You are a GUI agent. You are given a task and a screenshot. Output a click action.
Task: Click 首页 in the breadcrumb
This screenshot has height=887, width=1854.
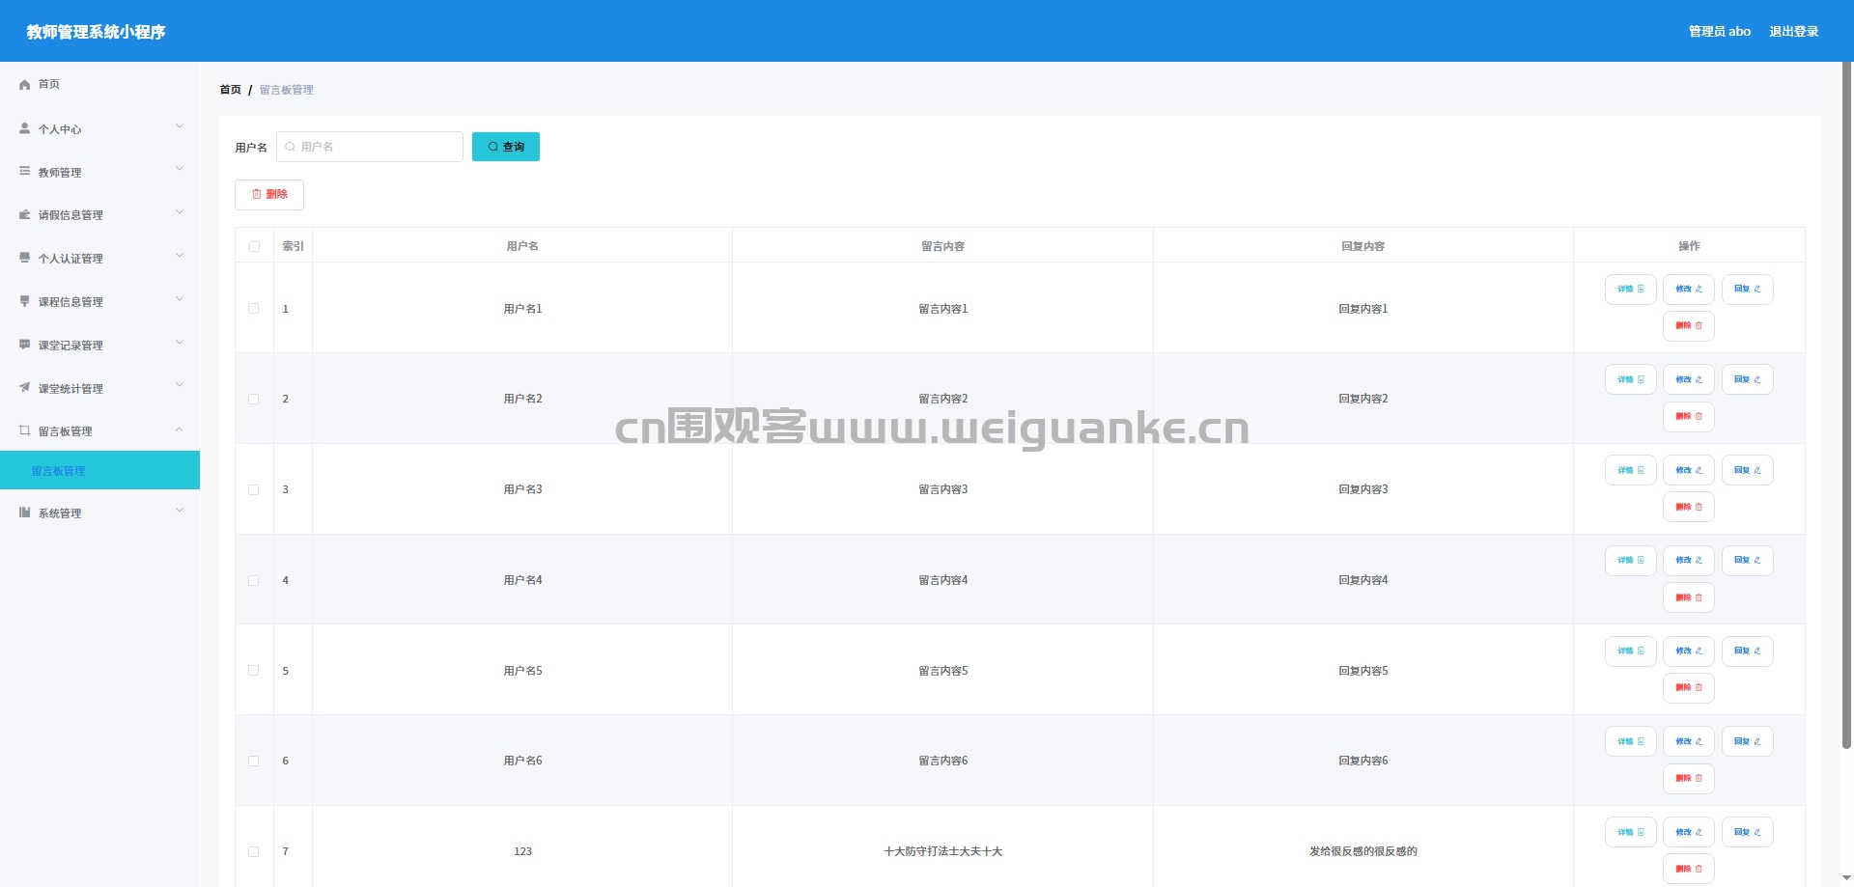click(230, 90)
